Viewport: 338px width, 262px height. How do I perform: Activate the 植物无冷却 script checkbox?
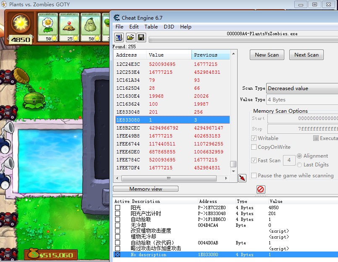click(118, 237)
